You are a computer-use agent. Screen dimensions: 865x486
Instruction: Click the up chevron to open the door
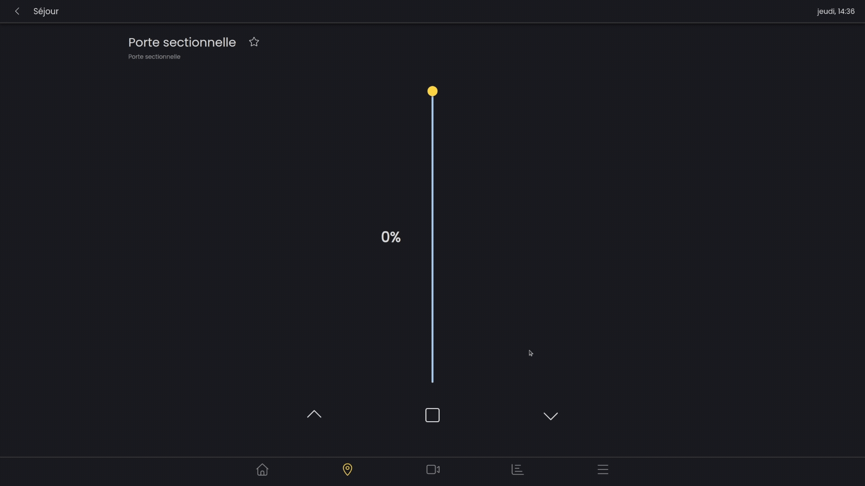314,414
